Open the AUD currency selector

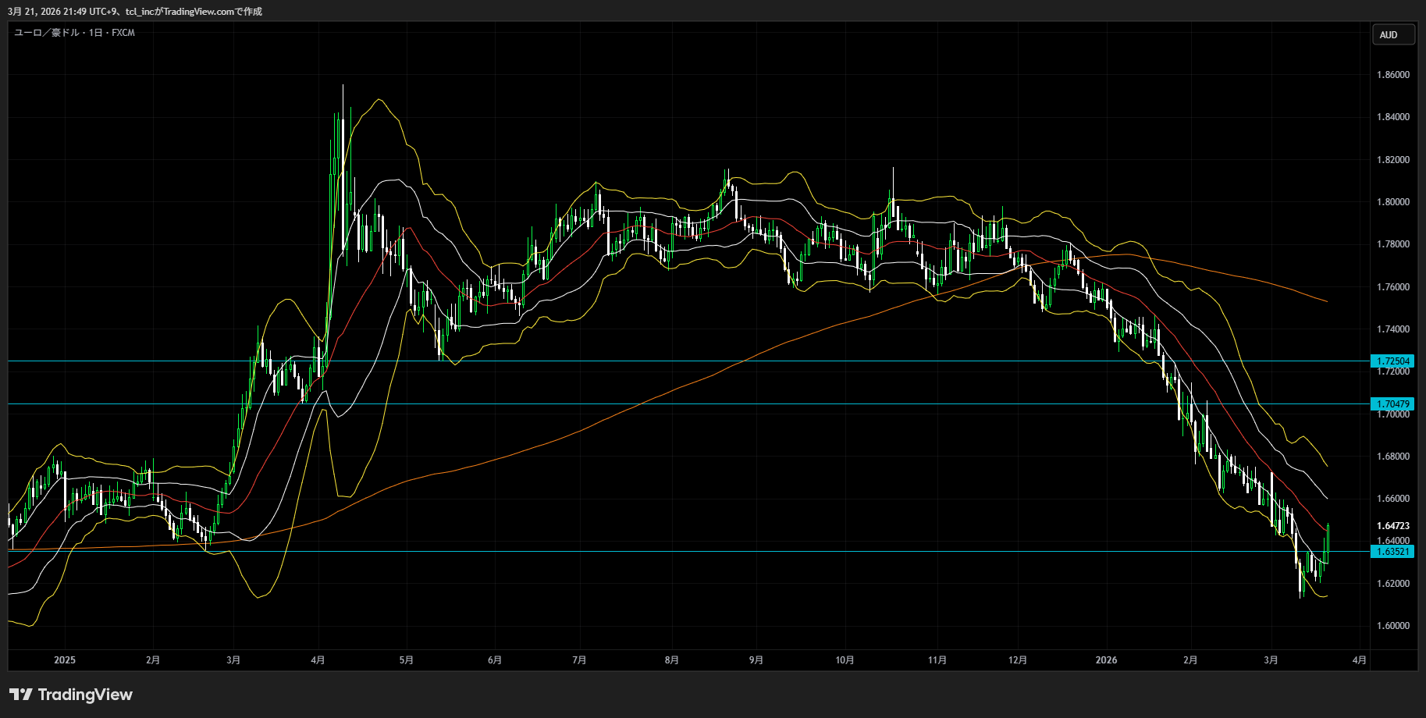pos(1392,34)
